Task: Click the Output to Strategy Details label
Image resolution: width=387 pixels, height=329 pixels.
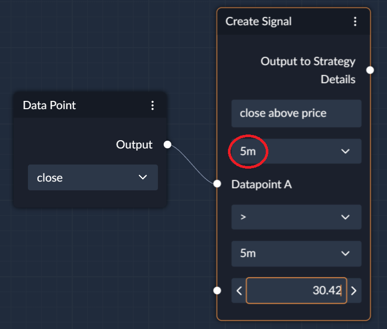Action: click(x=308, y=70)
